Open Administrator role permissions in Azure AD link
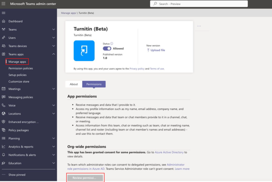 (x=126, y=167)
